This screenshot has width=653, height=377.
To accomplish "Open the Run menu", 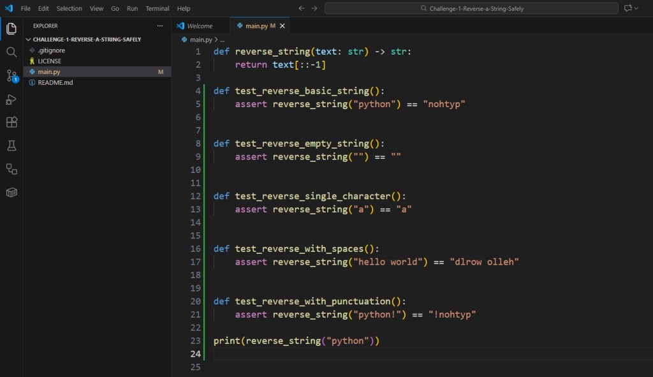I will point(132,8).
